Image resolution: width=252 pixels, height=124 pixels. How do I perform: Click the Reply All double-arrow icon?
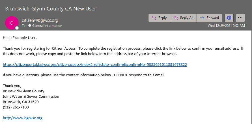point(176,18)
